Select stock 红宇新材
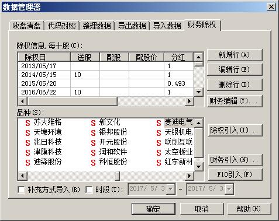 point(175,162)
